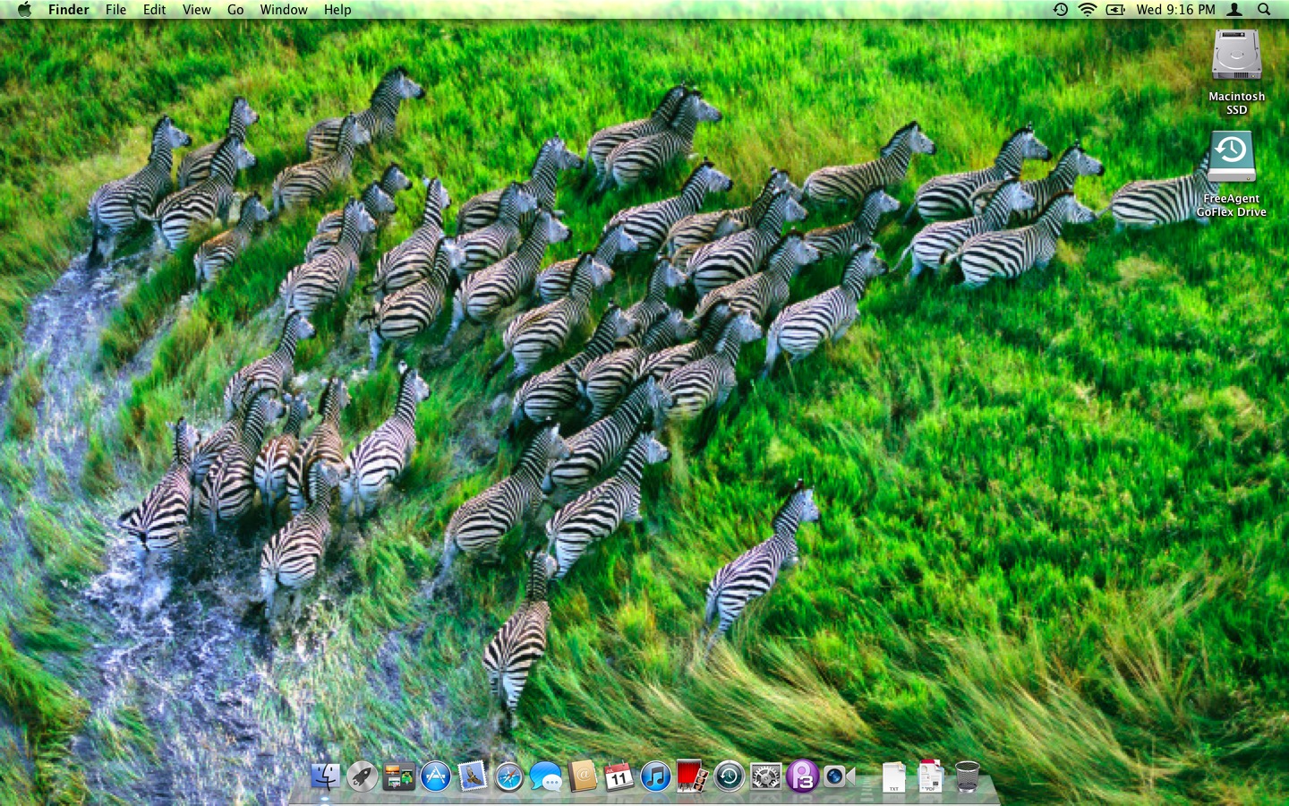Launch the purple P3 app icon

pos(802,776)
